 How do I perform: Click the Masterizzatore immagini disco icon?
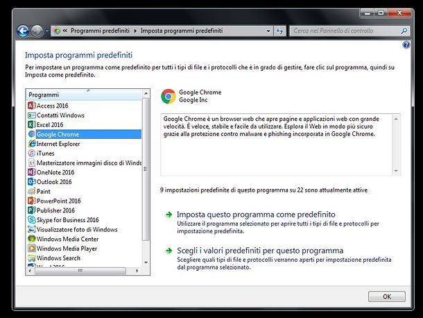coord(32,162)
